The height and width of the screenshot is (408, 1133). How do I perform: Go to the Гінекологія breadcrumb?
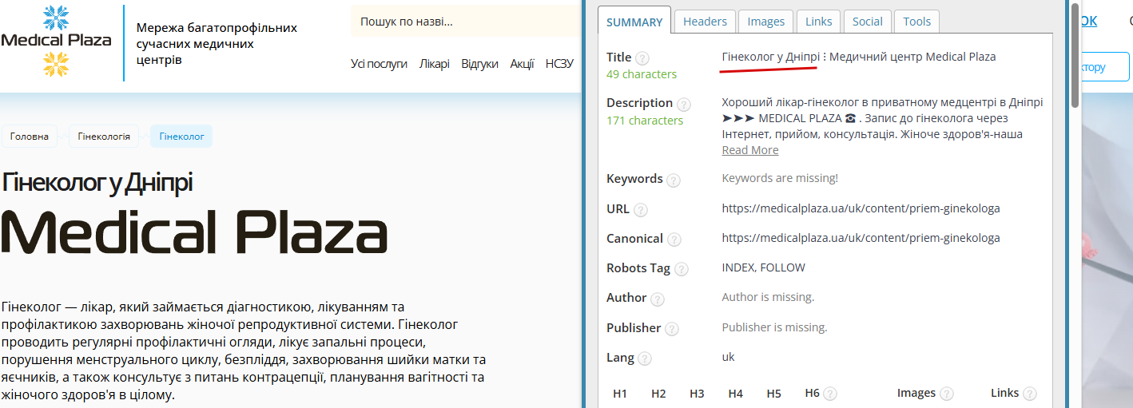coord(104,137)
